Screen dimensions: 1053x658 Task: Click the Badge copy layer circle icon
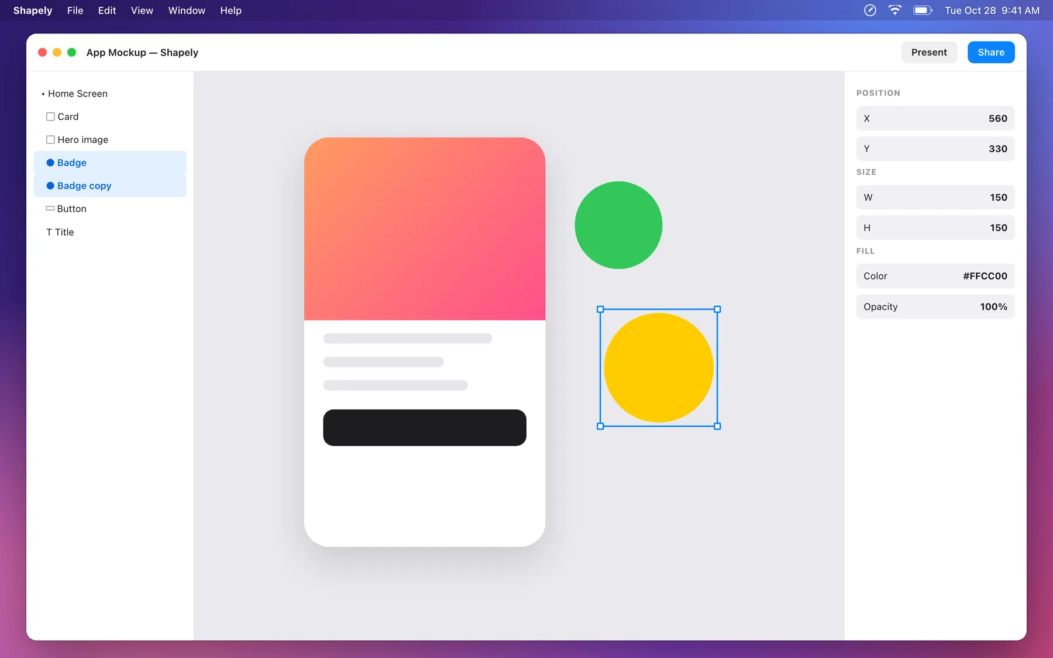click(x=50, y=186)
